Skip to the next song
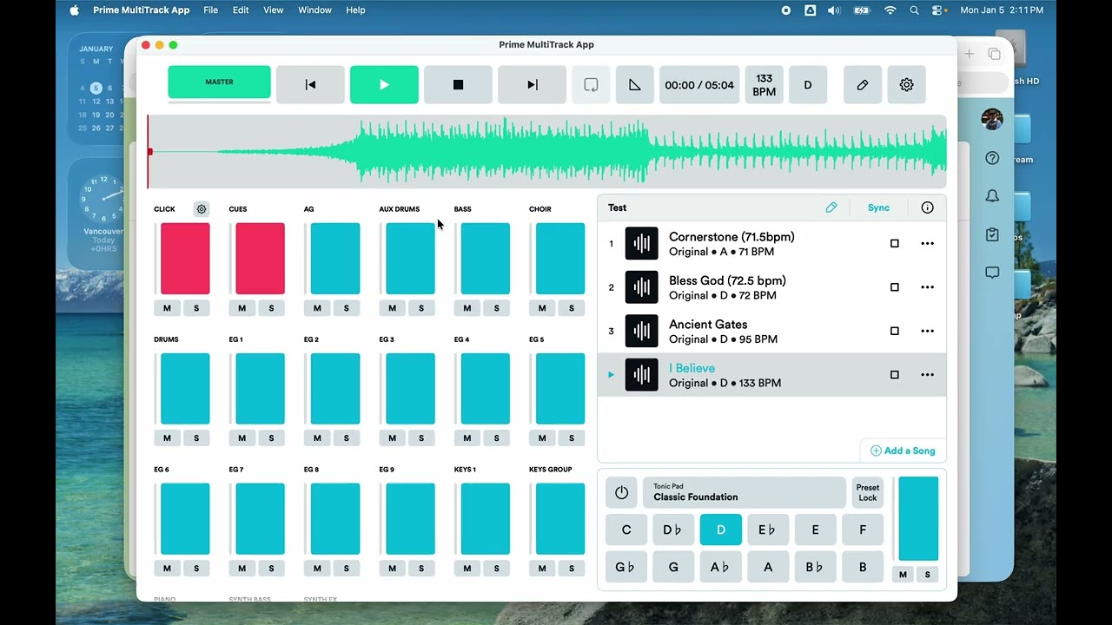The width and height of the screenshot is (1112, 625). click(532, 85)
